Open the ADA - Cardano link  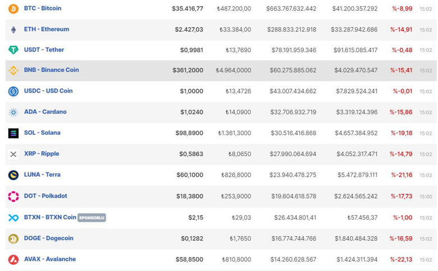45,112
